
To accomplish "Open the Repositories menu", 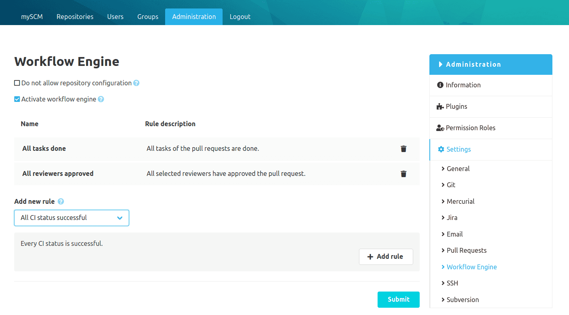I will 75,17.
